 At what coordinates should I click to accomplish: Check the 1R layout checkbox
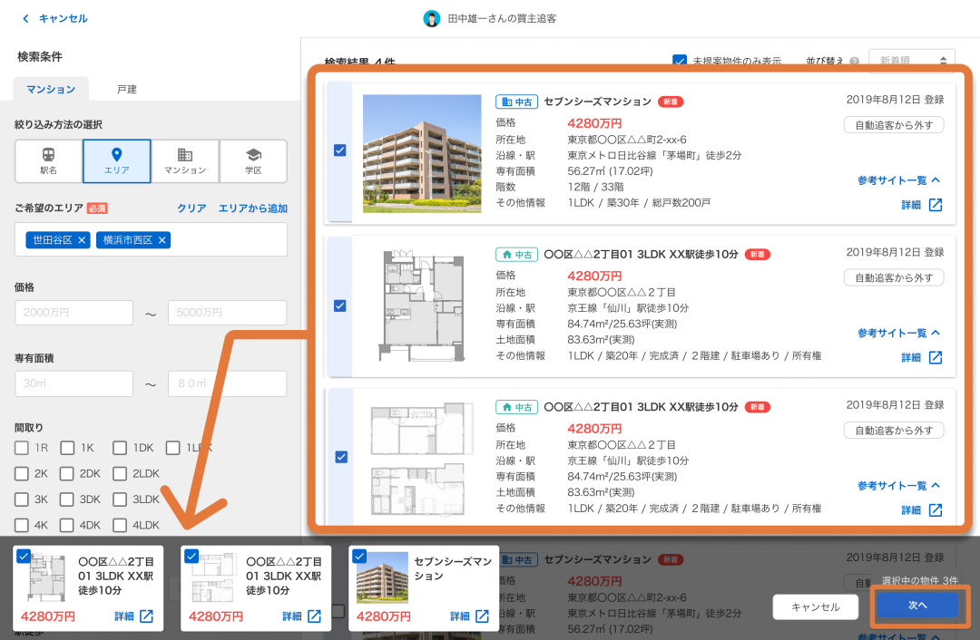pyautogui.click(x=22, y=448)
